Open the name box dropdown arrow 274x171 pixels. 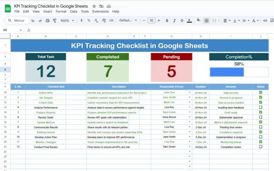pyautogui.click(x=21, y=30)
